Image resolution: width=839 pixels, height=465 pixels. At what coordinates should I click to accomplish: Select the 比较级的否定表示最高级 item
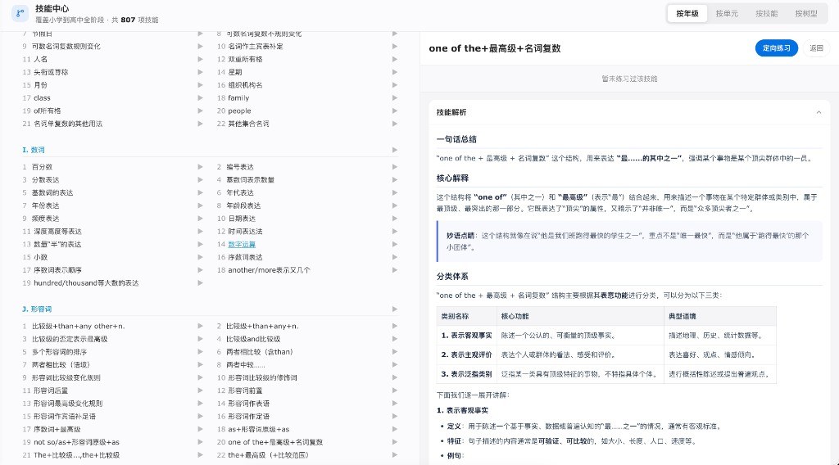tap(70, 339)
